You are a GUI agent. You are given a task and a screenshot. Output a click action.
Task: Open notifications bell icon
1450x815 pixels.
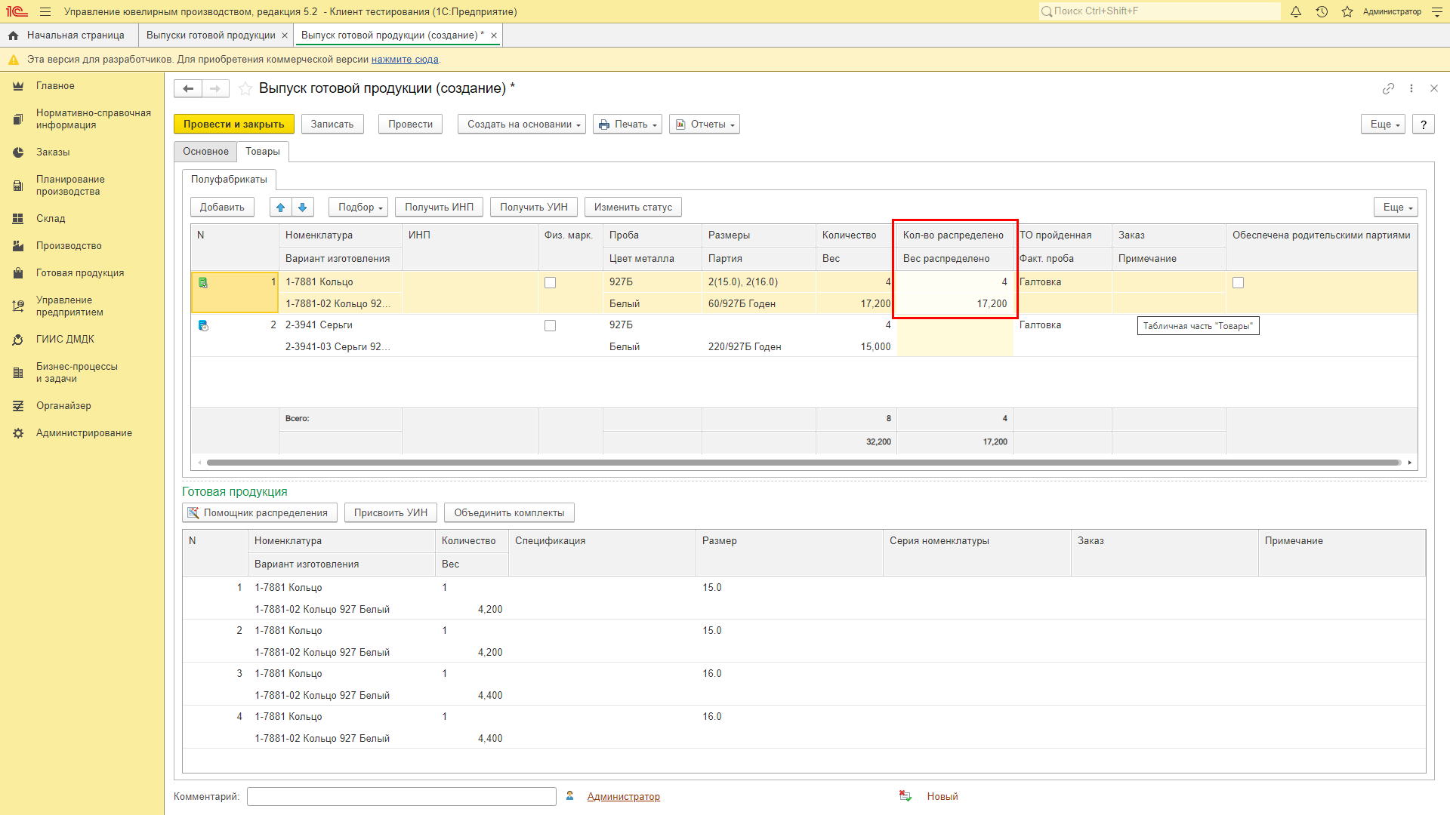[1296, 11]
